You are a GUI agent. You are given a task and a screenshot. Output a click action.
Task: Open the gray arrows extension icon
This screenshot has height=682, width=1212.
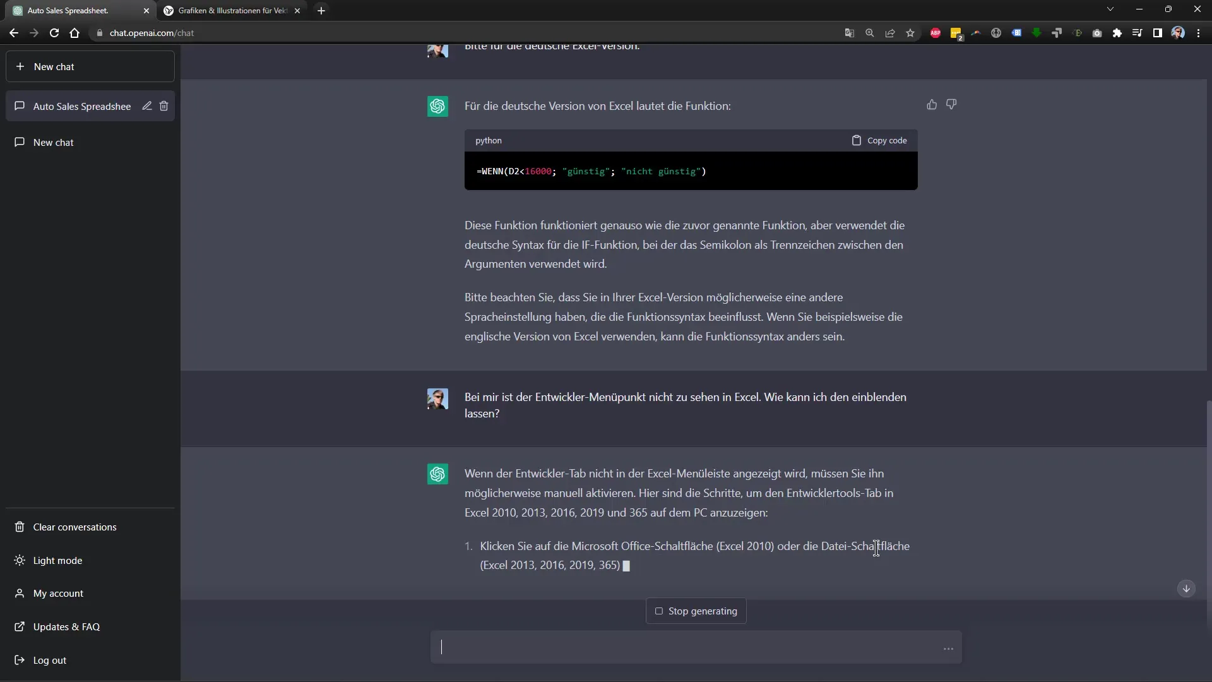(x=1057, y=33)
